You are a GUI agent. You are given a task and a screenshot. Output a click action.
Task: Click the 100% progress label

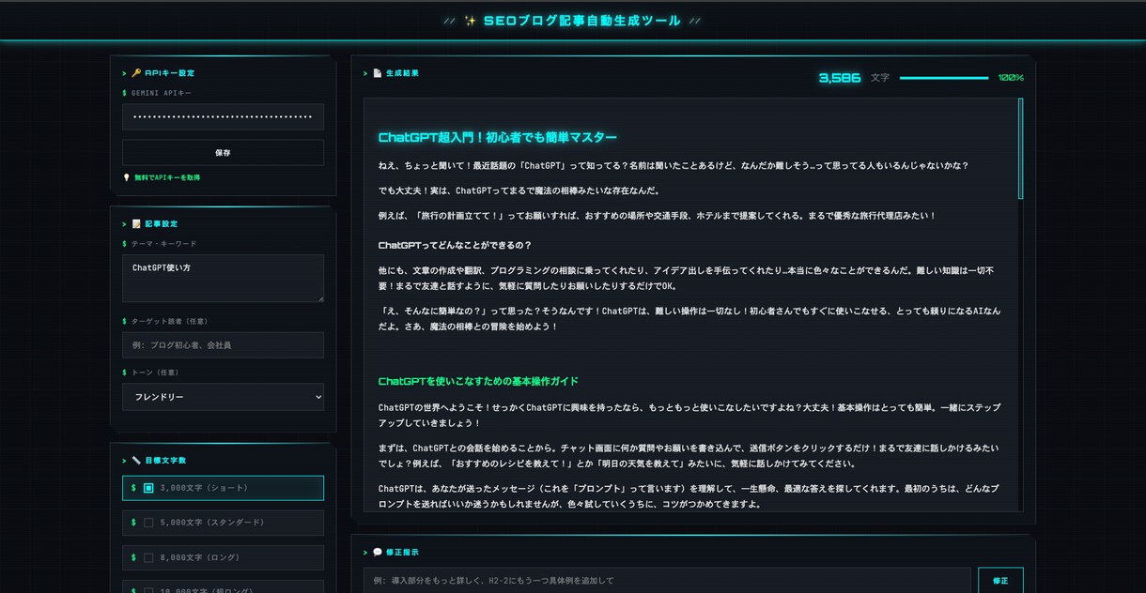point(1011,78)
